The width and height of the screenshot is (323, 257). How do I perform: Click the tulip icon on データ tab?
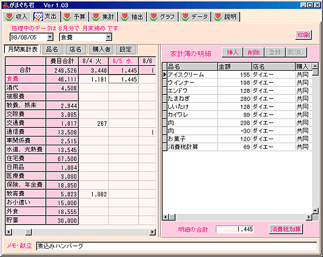click(x=185, y=17)
